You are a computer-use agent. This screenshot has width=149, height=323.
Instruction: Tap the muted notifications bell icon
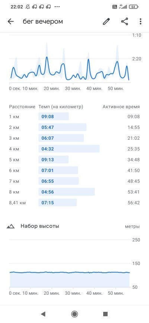click(x=28, y=7)
